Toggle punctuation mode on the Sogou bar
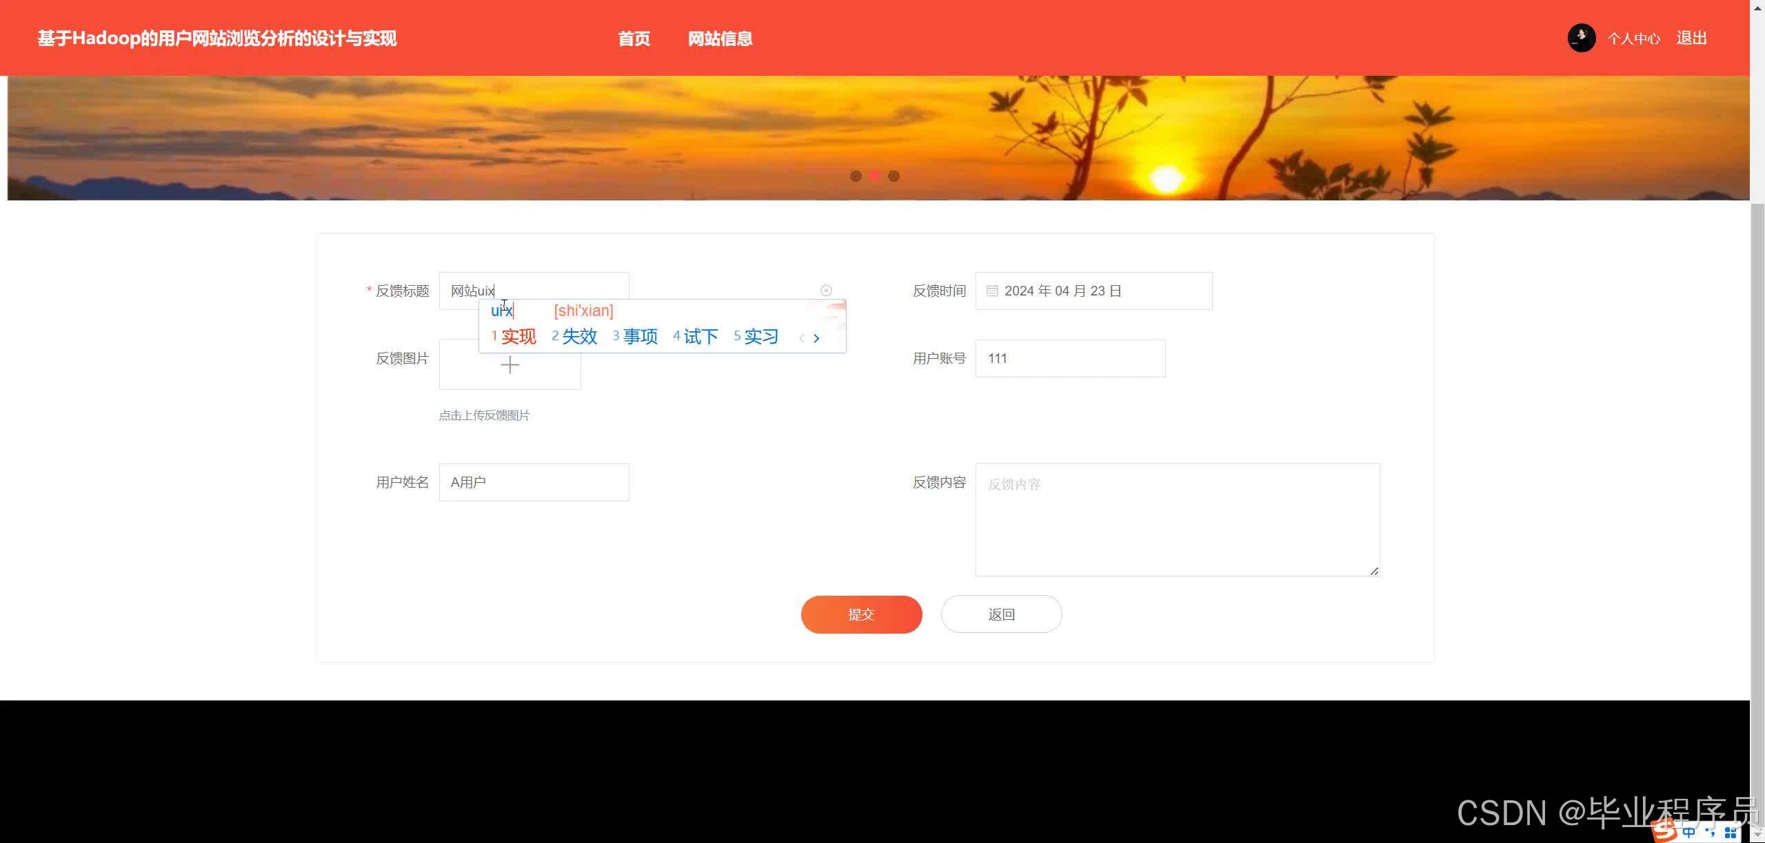Viewport: 1765px width, 843px height. point(1708,832)
